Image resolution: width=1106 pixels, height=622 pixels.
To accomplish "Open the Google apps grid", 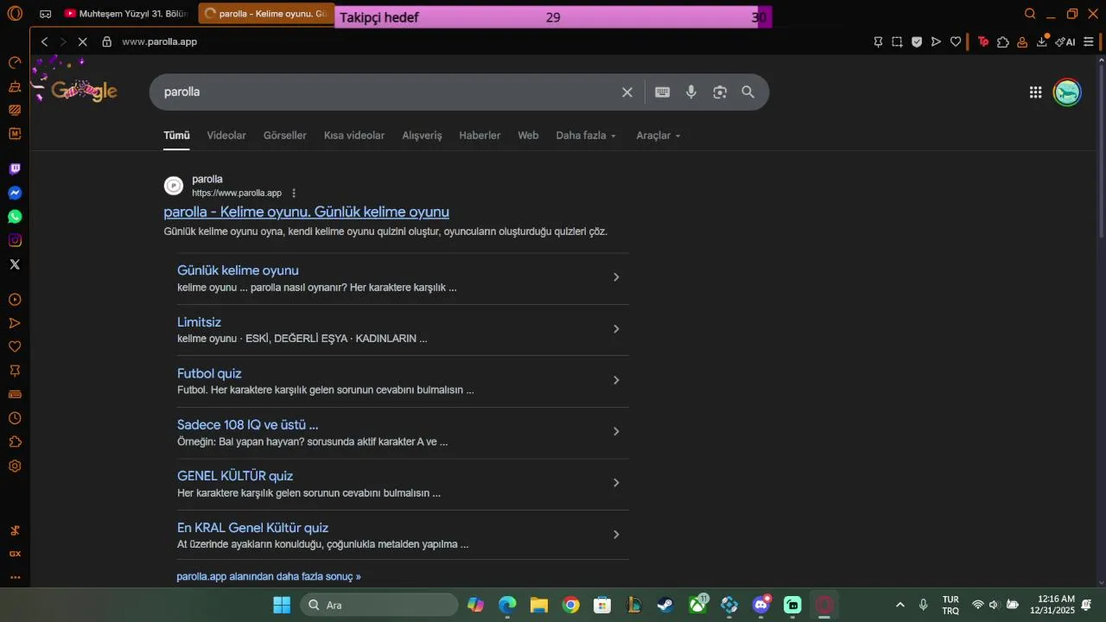I will tap(1035, 92).
